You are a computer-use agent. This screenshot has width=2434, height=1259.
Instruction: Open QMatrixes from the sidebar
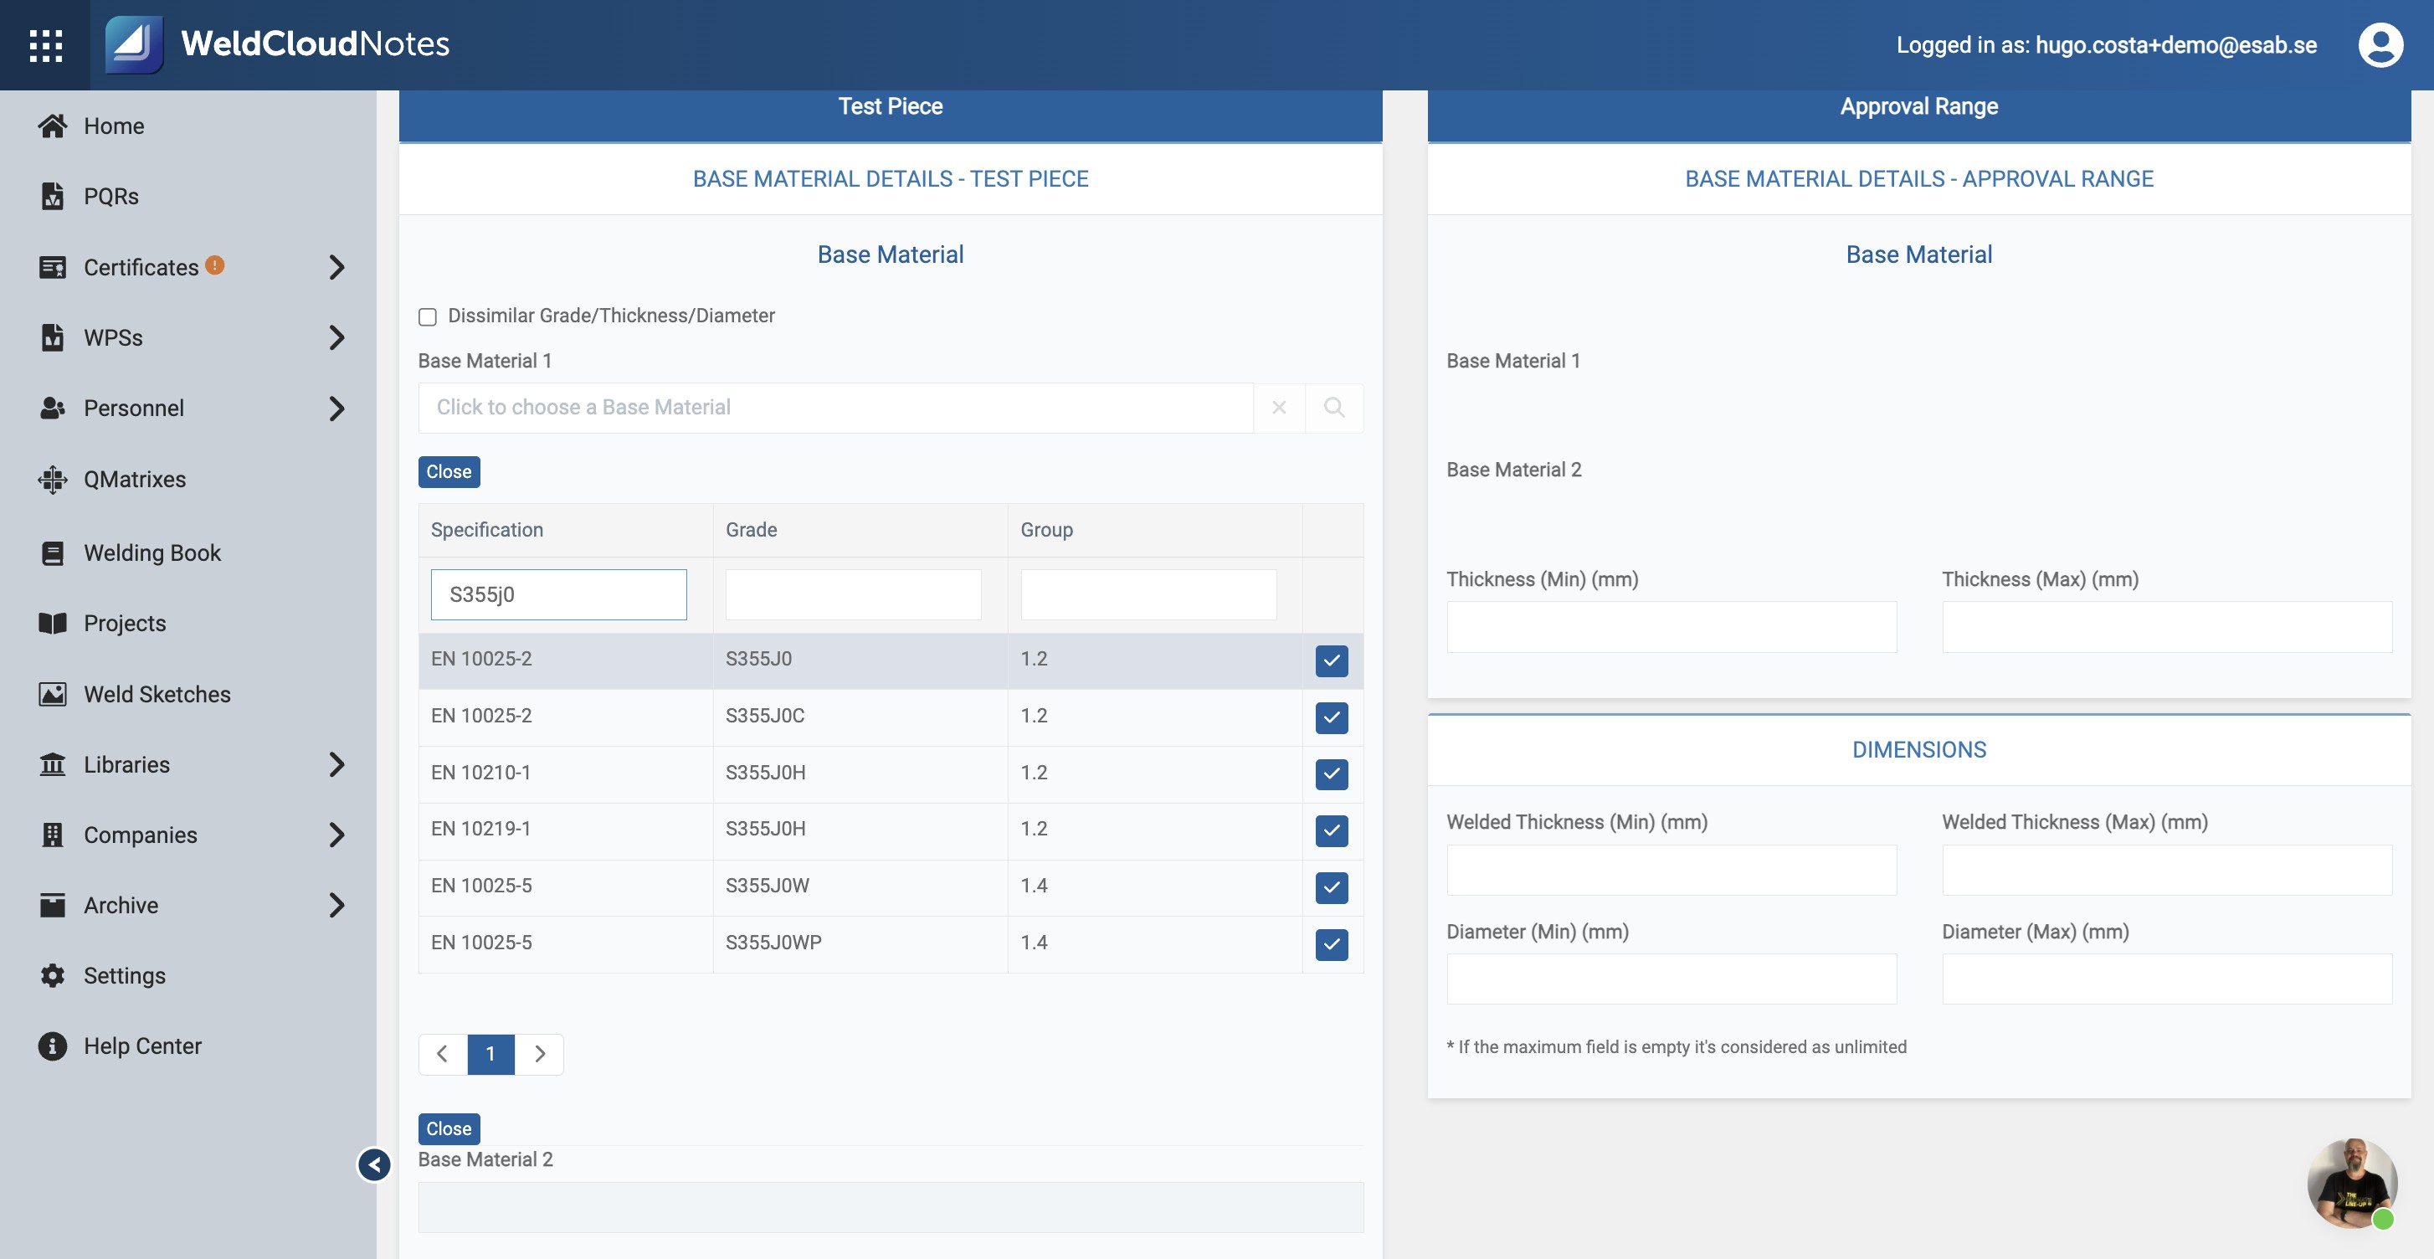[x=135, y=479]
